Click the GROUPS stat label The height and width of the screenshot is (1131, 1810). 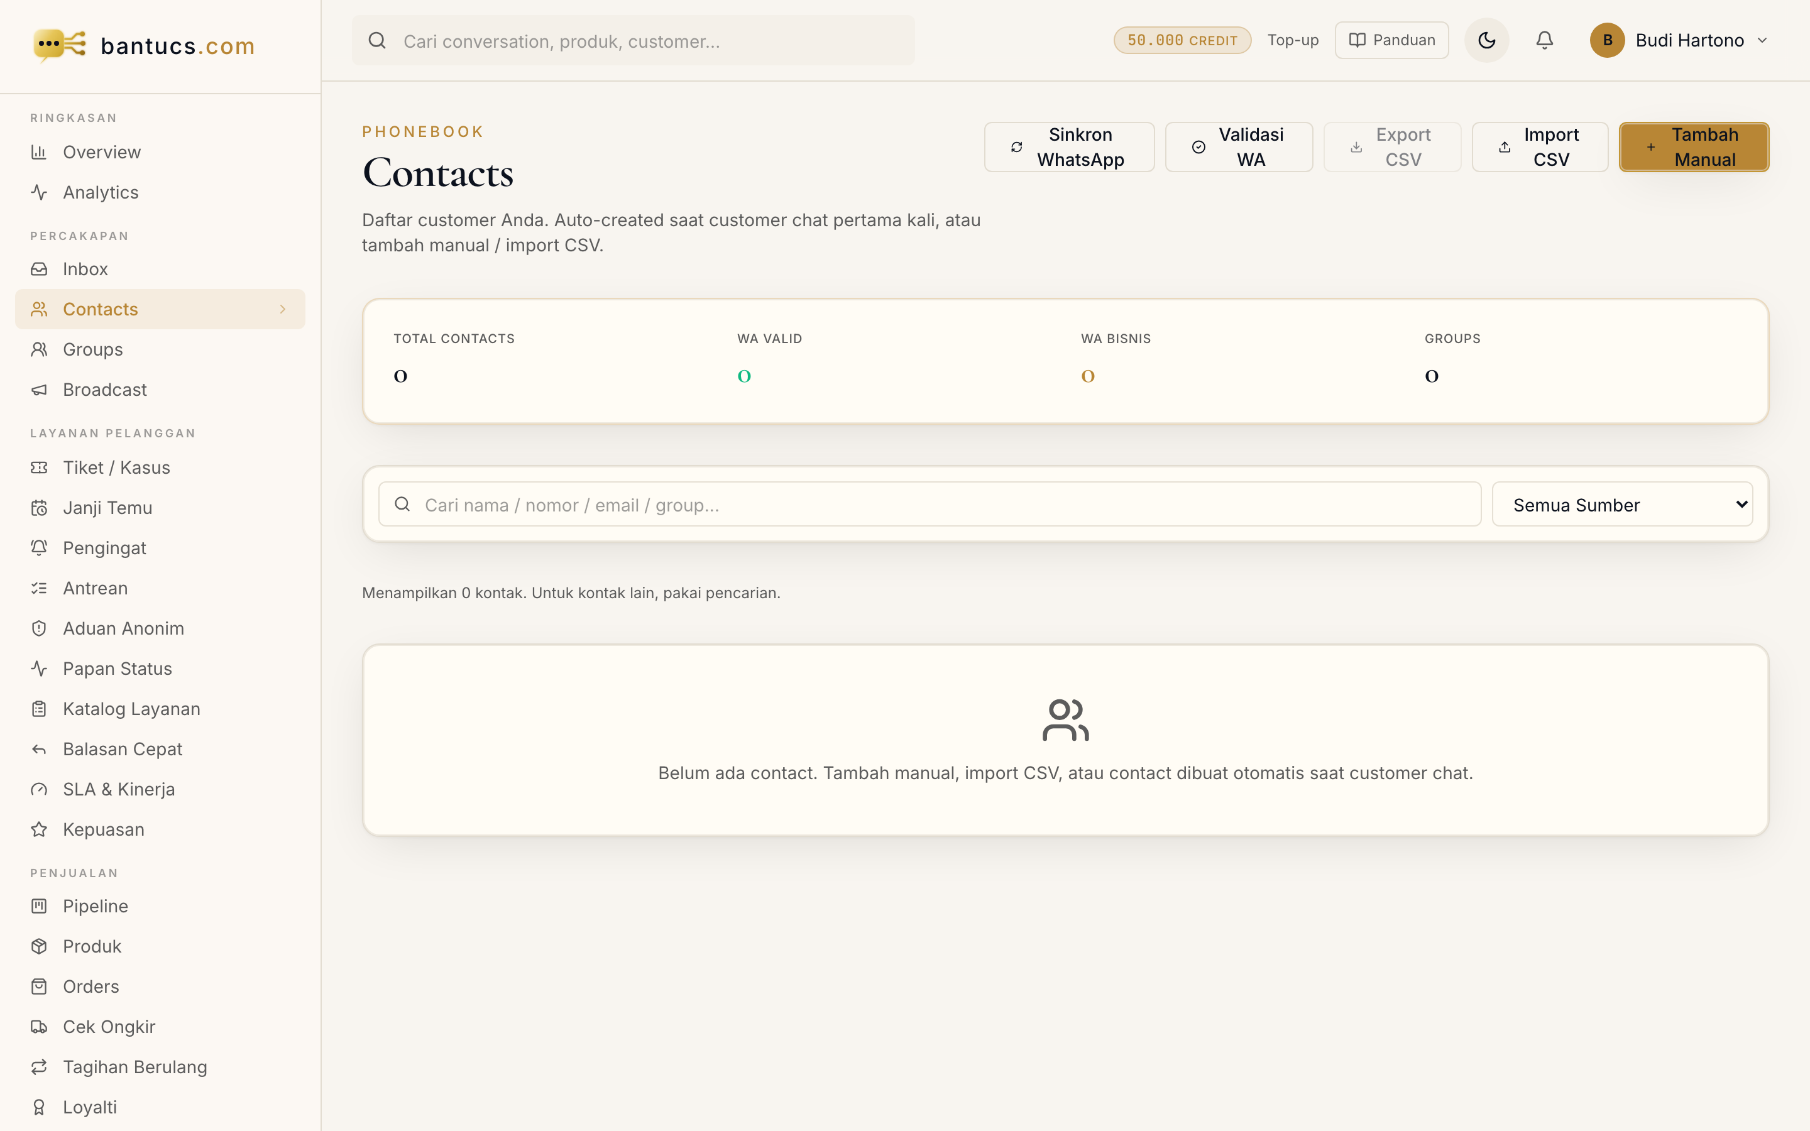1452,339
